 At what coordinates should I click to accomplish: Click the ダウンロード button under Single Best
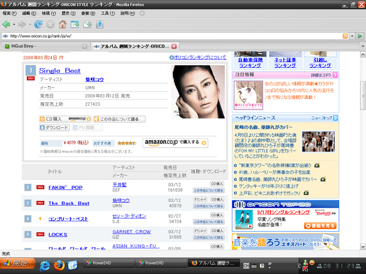(x=54, y=127)
